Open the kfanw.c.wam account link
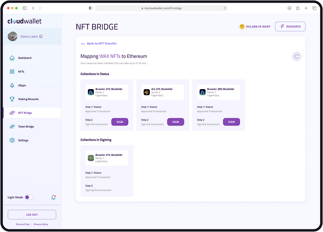The width and height of the screenshot is (323, 232). point(29,36)
